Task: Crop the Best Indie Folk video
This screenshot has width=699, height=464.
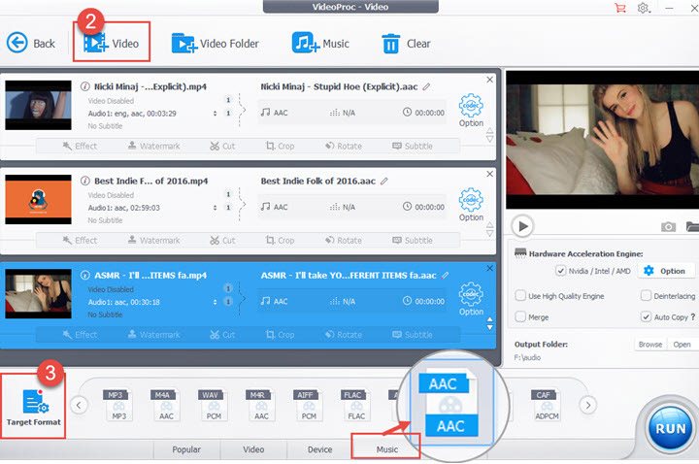Action: click(x=280, y=240)
